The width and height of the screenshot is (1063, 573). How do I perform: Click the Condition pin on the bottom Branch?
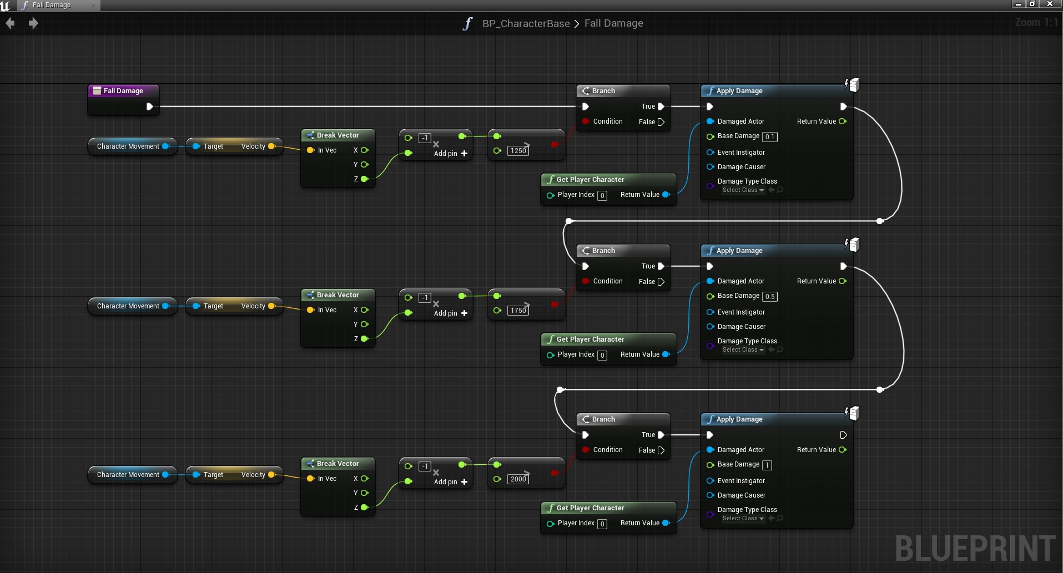[586, 450]
